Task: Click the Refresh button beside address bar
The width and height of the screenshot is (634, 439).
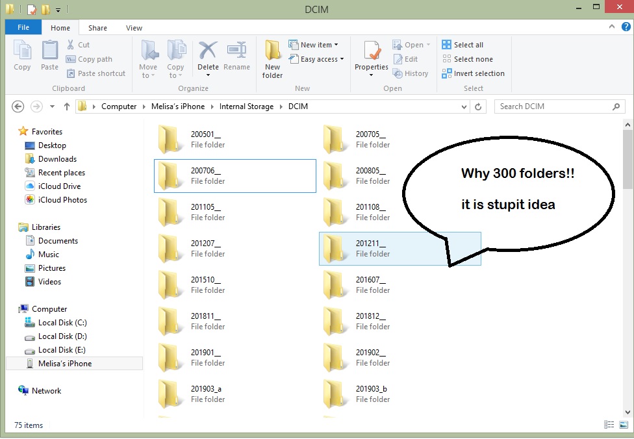Action: pos(479,107)
